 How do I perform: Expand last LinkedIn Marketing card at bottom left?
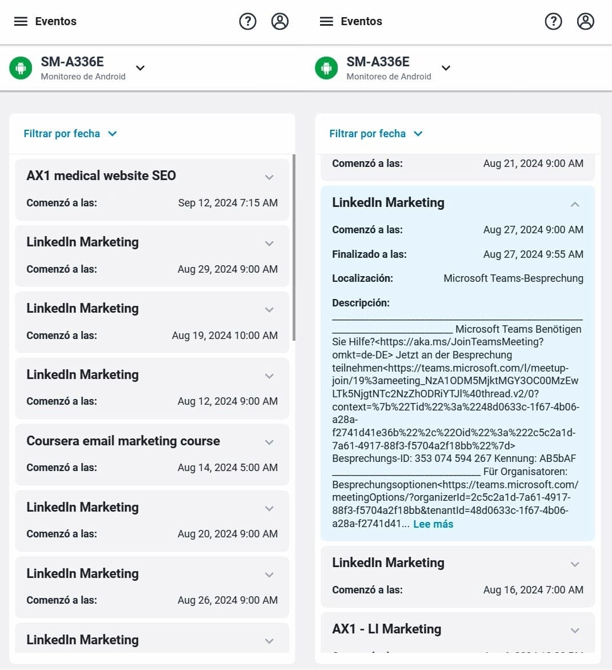point(269,640)
